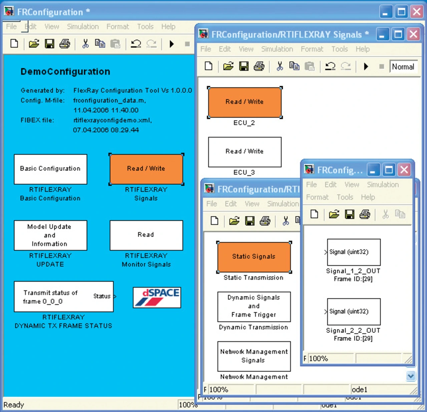427x412 pixels.
Task: Click the scroll down arrow at window bottom right
Action: coord(411,376)
